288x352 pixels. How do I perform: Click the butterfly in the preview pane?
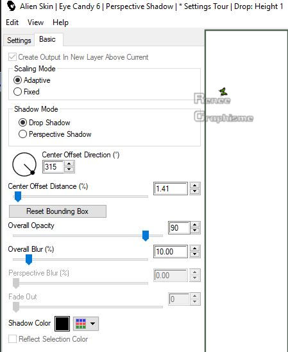coord(223,92)
